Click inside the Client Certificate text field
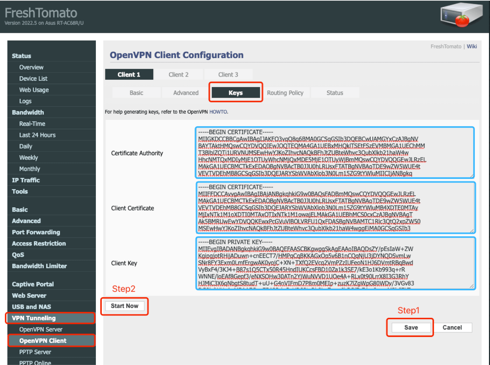Screen dimensions: 490x365 [x=334, y=208]
